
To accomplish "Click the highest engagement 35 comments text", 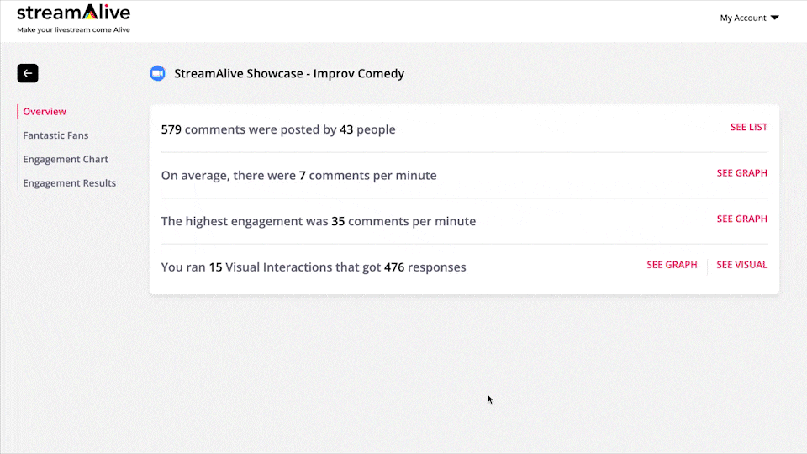I will point(318,222).
